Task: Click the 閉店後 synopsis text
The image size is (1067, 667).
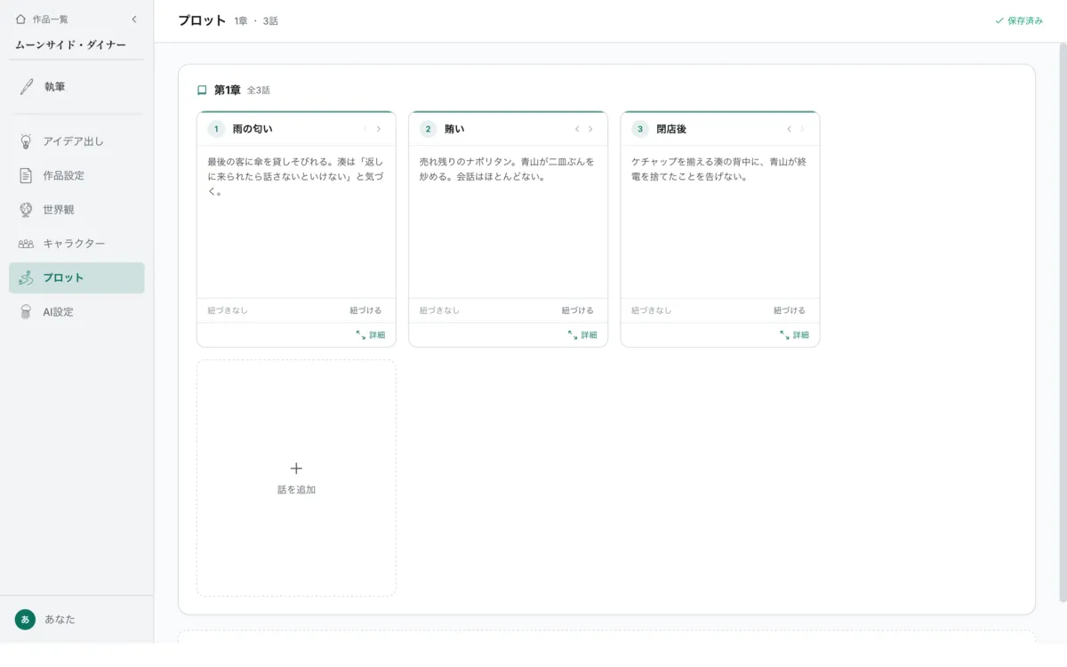Action: click(x=718, y=169)
